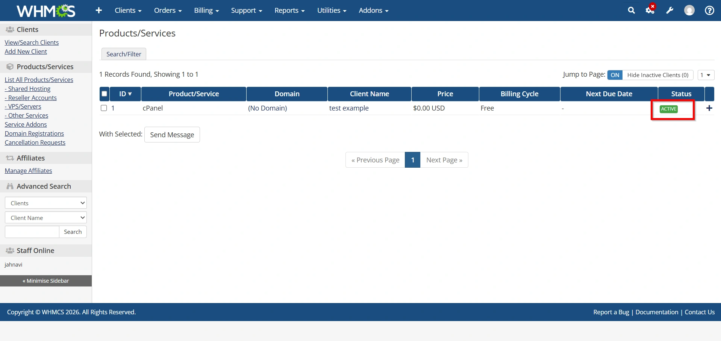This screenshot has height=341, width=721.
Task: Open the Jump to Page dropdown
Action: 706,75
